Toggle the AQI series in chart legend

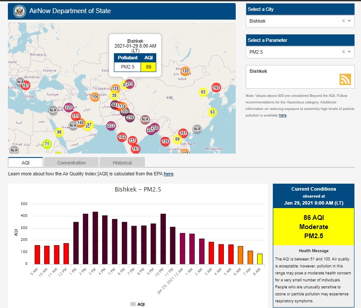coord(138,304)
